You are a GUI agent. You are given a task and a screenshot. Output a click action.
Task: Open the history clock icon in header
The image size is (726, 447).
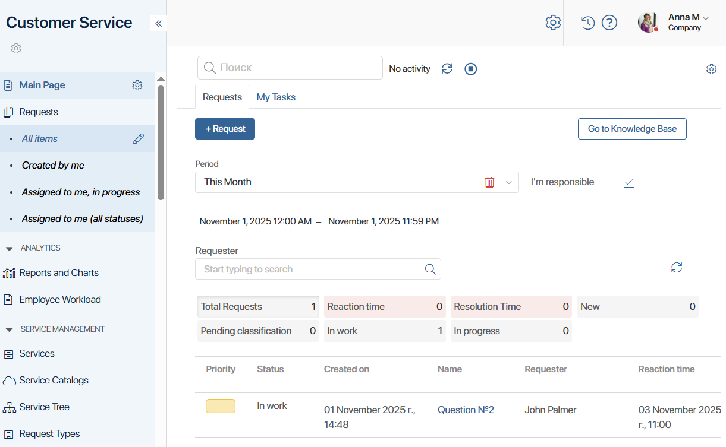(587, 23)
